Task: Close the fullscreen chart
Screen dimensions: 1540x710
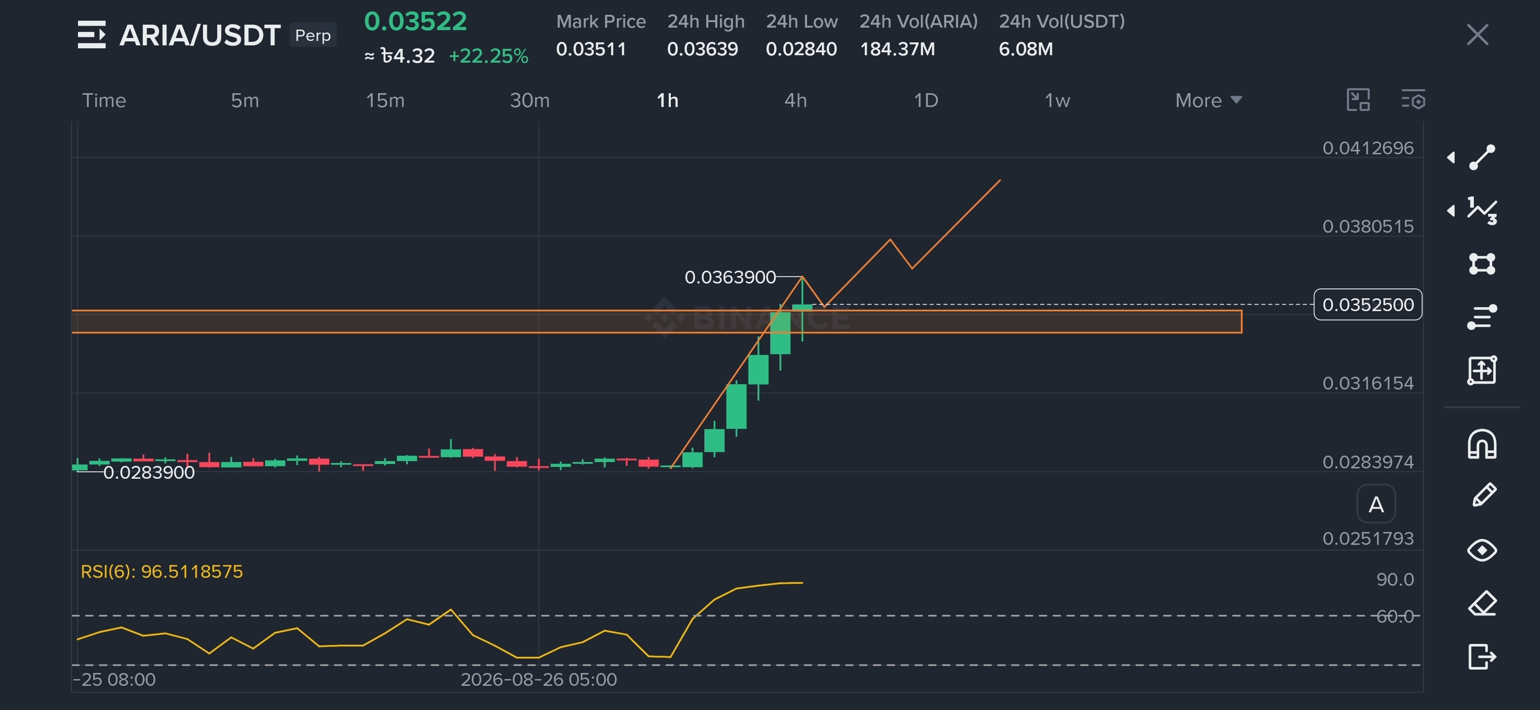Action: 1477,35
